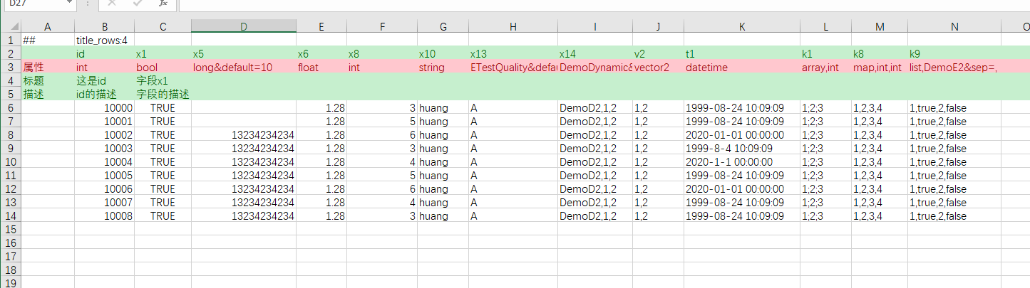Select the 1999-8-4 10:09:09 cell
The width and height of the screenshot is (1030, 288).
coord(741,148)
